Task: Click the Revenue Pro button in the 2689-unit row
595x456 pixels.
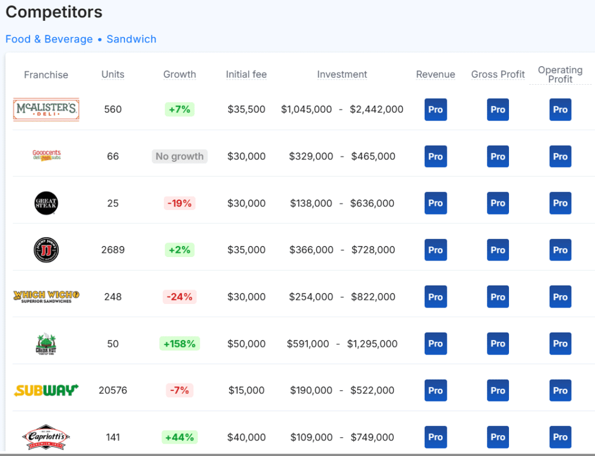Action: click(x=436, y=250)
